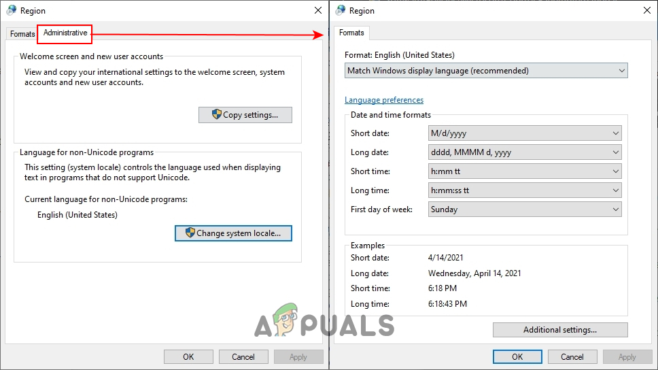
Task: Expand the Short time format dropdown
Action: [525, 171]
